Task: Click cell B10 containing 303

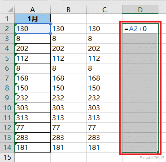Action: click(68, 108)
